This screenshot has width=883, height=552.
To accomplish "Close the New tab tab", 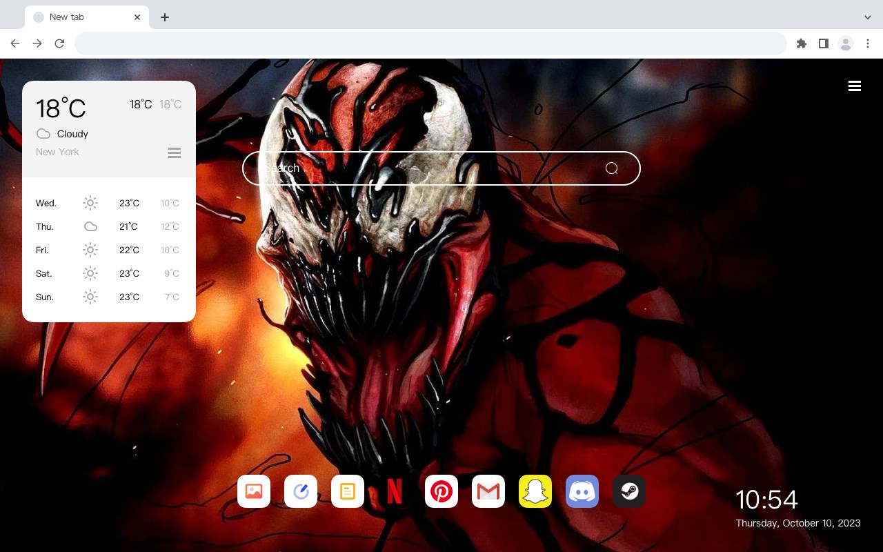I will point(137,17).
